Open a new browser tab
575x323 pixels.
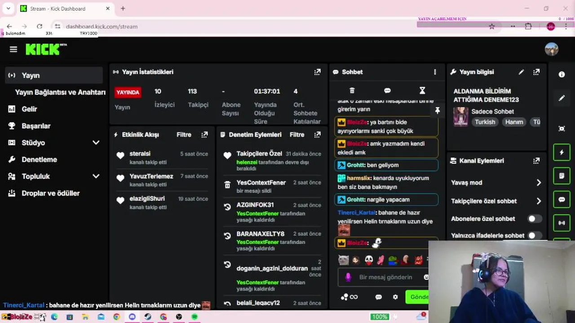[123, 8]
